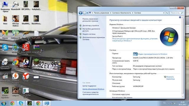
Task: Open Индекс производительности Windows link
Action: click(152, 54)
